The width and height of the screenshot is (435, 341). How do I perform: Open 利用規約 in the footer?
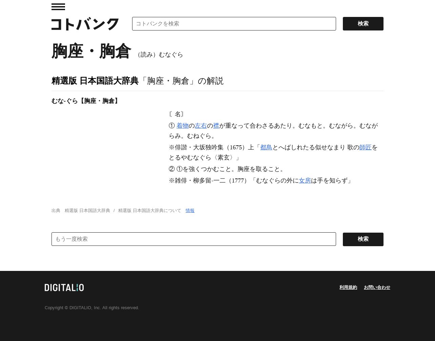tap(348, 287)
